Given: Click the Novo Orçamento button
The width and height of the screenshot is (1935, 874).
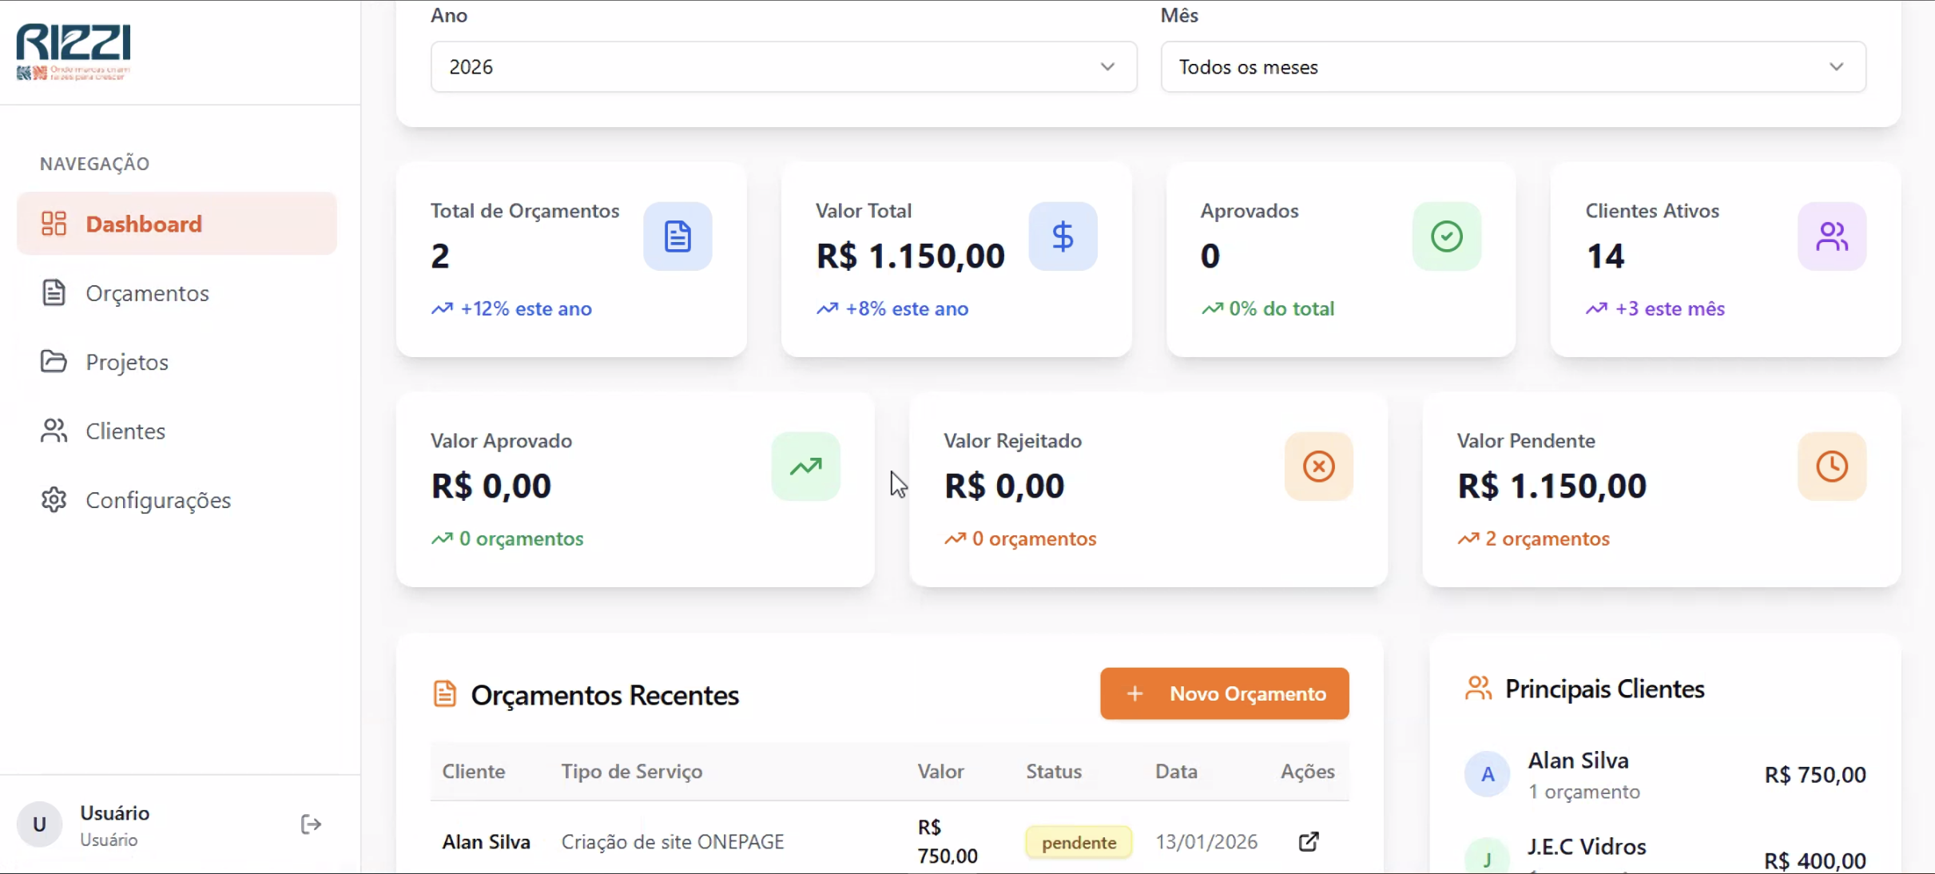Looking at the screenshot, I should coord(1224,693).
